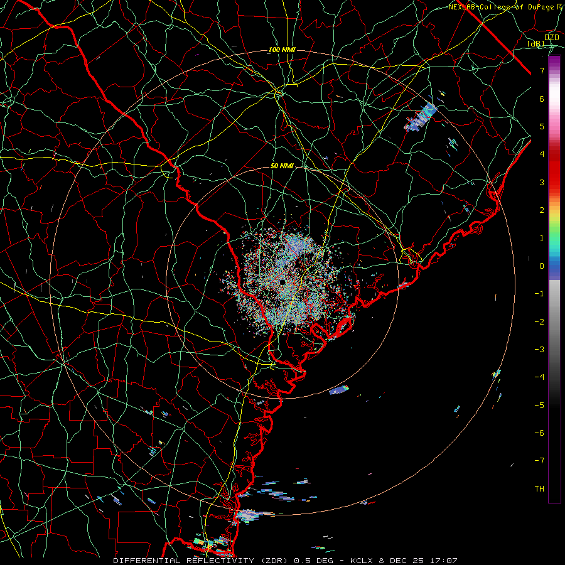Viewport: 565px width, 565px height.
Task: Click the -2 value on the scale
Action: pyautogui.click(x=539, y=322)
